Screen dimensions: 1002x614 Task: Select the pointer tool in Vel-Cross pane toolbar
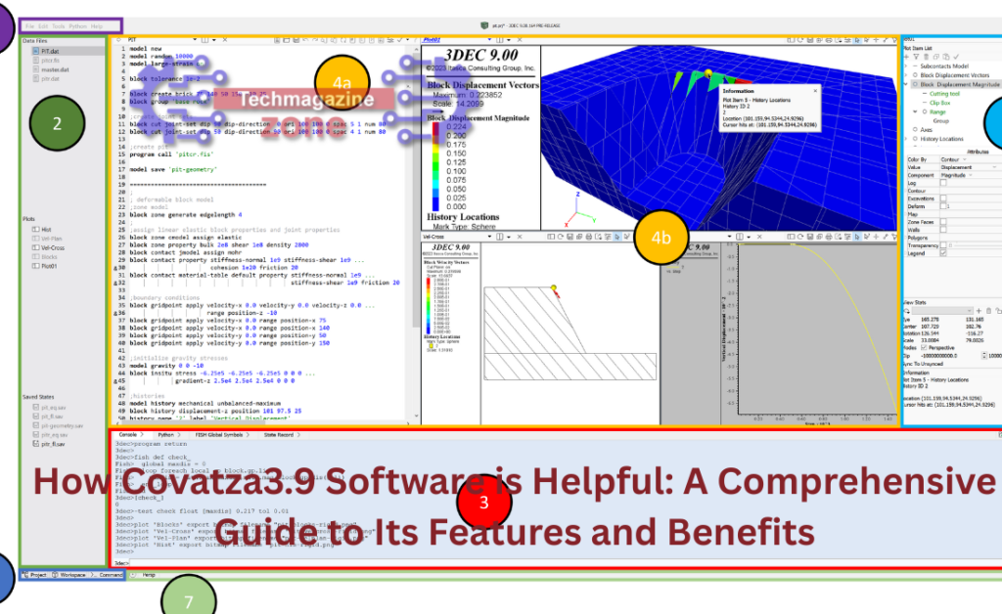click(617, 237)
